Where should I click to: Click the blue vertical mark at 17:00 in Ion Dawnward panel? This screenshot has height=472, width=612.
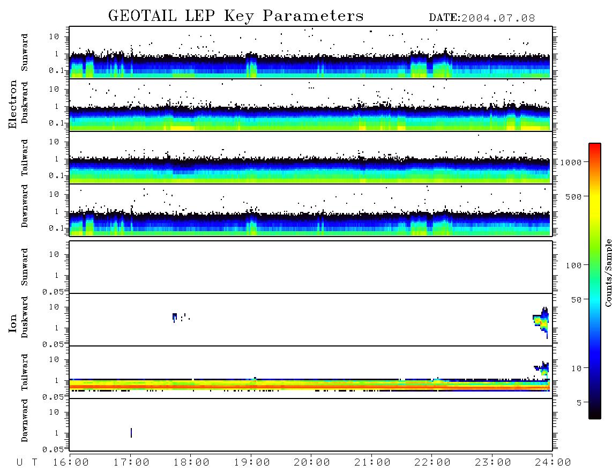pyautogui.click(x=131, y=432)
